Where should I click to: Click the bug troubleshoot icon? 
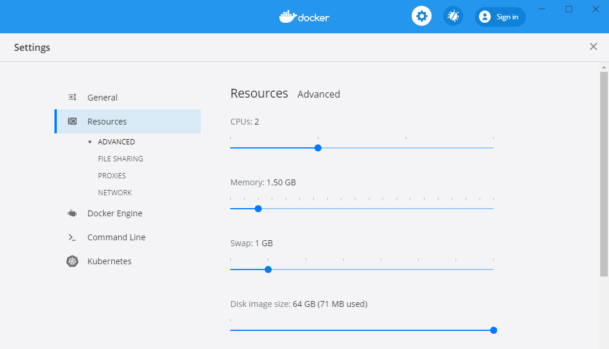pos(453,16)
